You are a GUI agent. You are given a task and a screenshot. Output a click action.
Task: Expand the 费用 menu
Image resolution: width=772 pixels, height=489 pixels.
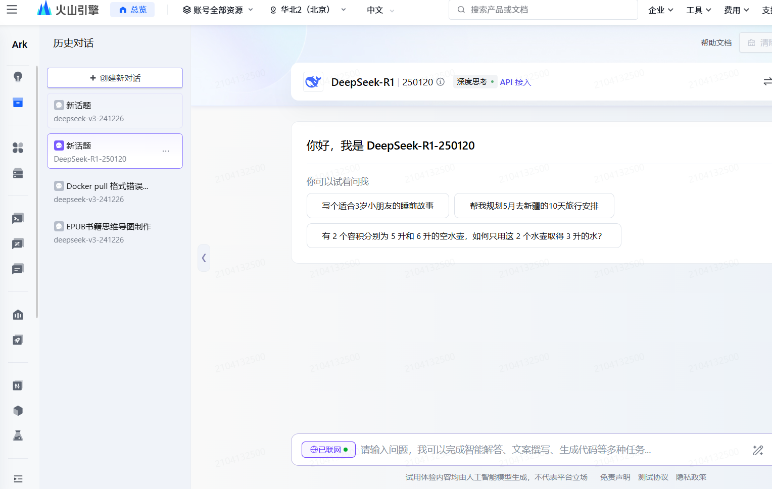click(737, 10)
